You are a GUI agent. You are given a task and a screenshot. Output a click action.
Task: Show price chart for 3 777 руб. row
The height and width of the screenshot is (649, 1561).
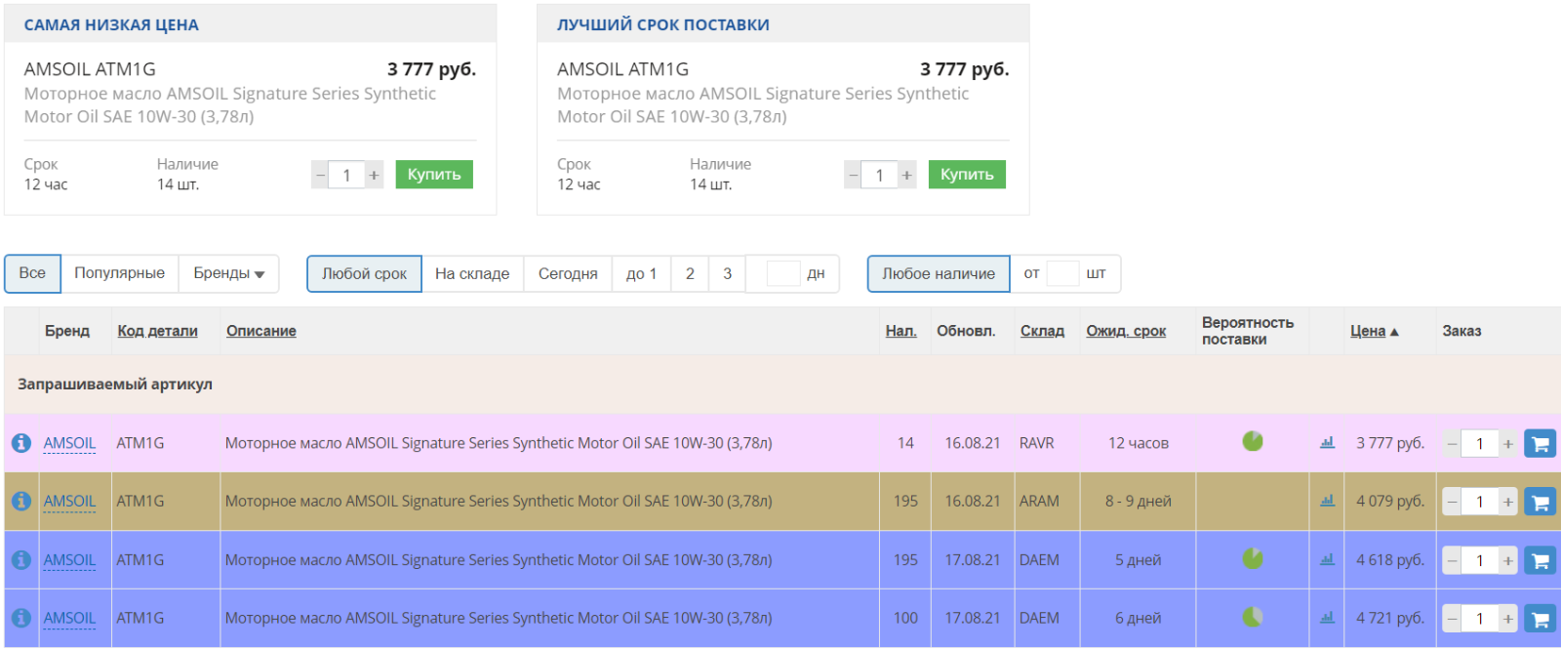[x=1327, y=442]
